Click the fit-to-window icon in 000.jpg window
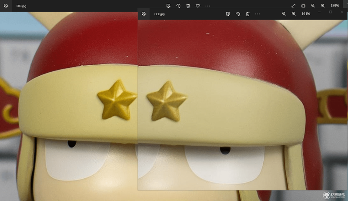 tap(303, 6)
